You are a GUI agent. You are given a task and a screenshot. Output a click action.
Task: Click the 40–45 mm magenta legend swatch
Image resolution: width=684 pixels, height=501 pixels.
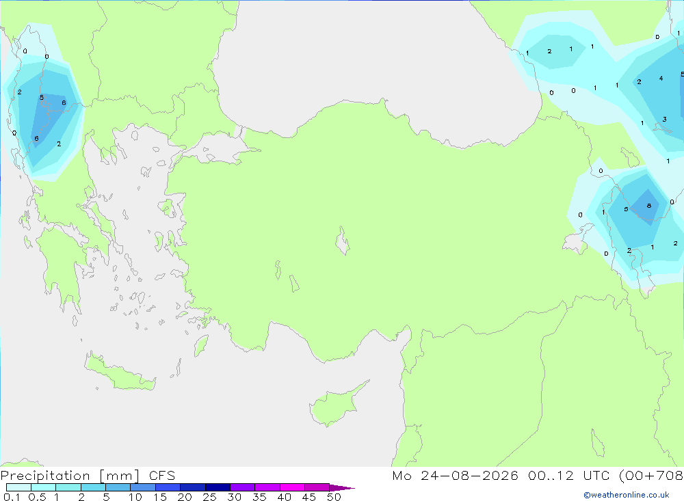tap(292, 487)
